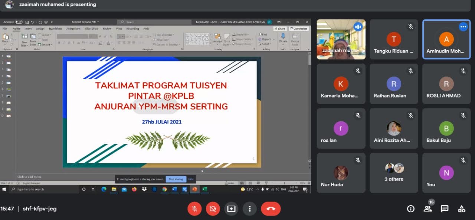Click the Comments button in PowerPoint
Viewport: 475px width, 220px height.
click(299, 29)
